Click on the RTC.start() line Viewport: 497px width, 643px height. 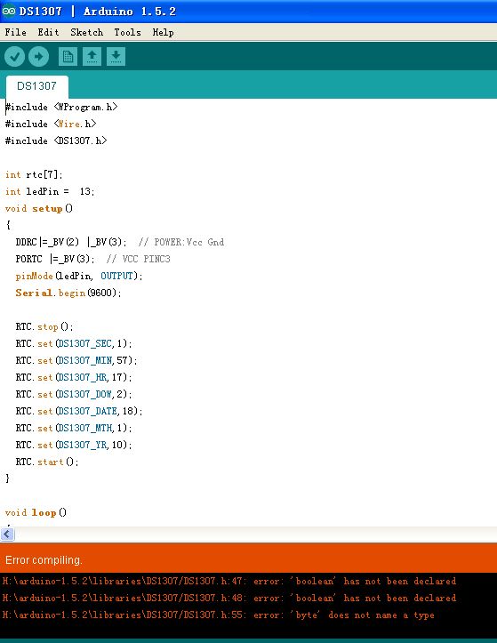click(47, 462)
